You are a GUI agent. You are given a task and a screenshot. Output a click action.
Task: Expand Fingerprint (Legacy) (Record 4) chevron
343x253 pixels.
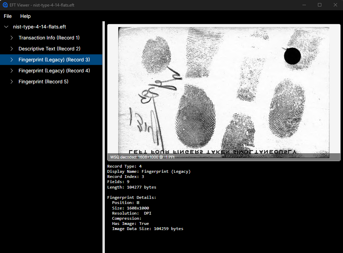(12, 71)
